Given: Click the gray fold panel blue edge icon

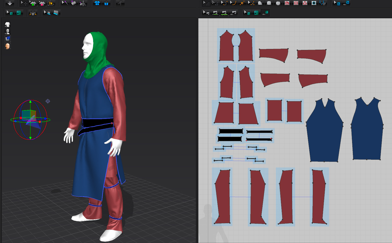Looking at the screenshot, I should (56, 13).
